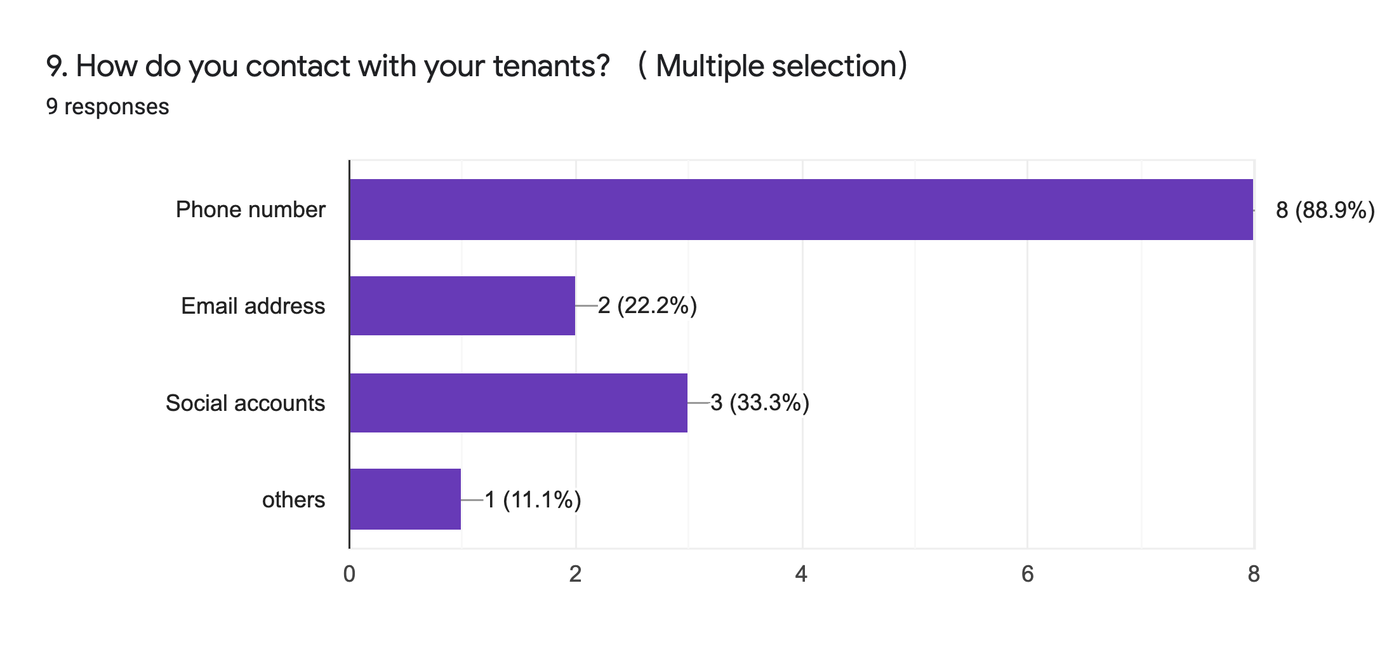Click the 8 (88.9%) data label
Screen dimensions: 1394x663
point(1325,210)
